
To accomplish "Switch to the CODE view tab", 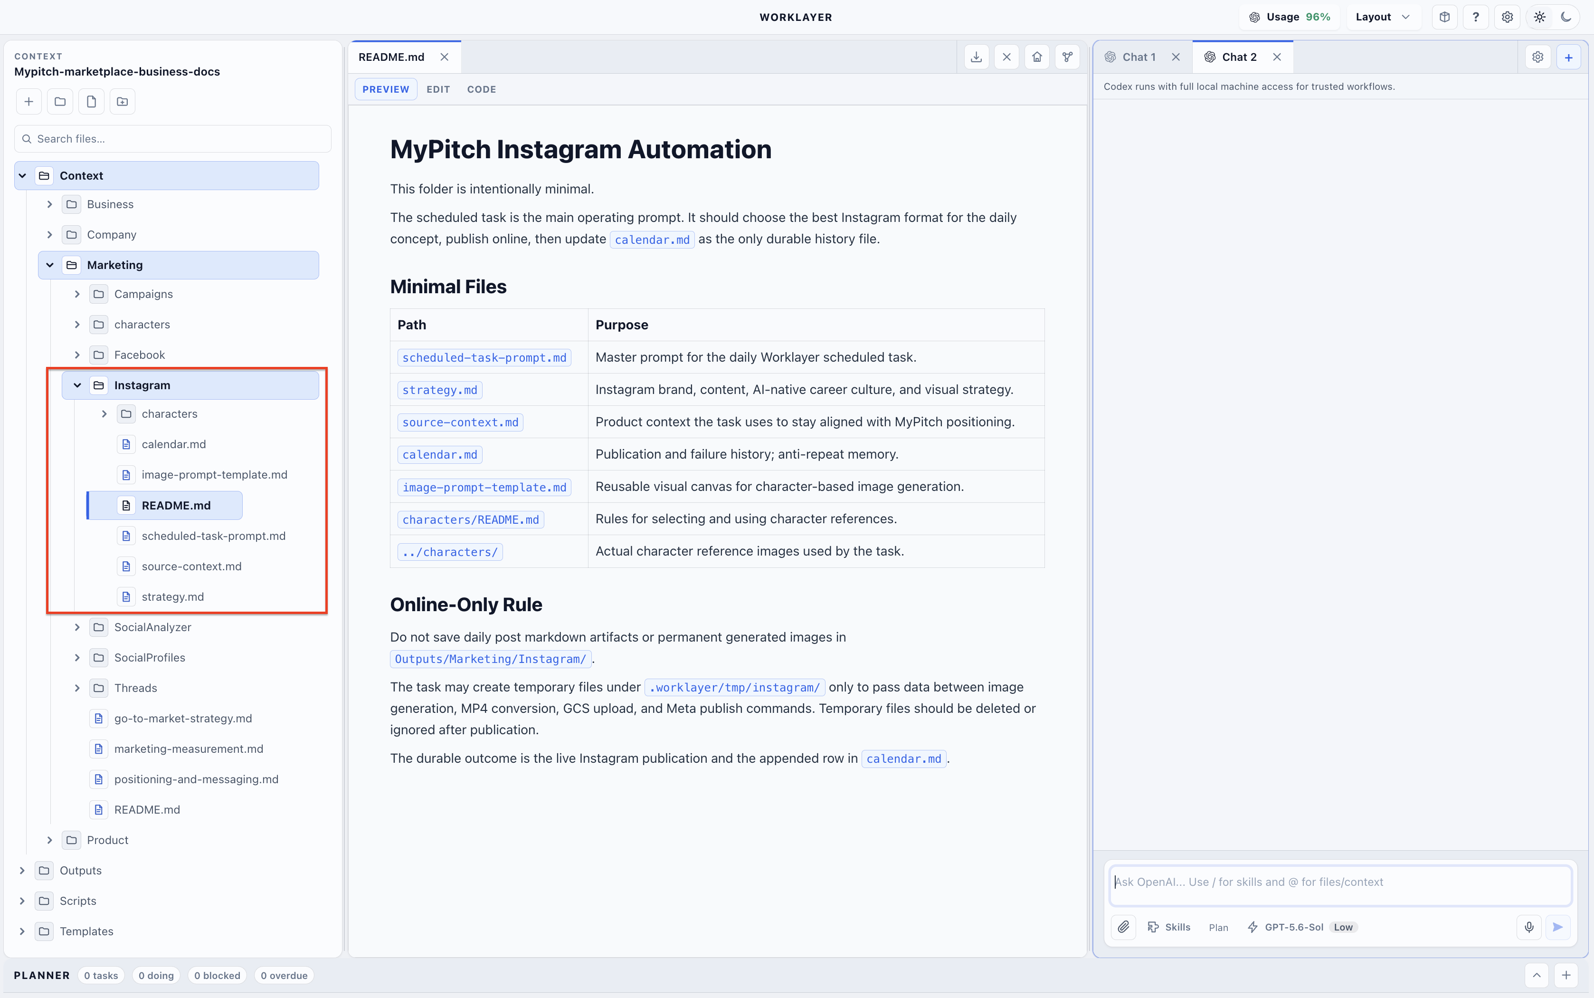I will [x=482, y=89].
